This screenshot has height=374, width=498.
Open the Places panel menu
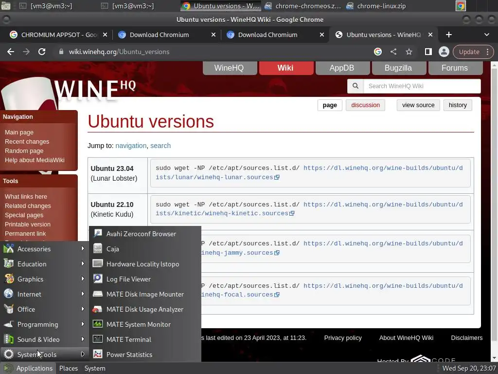[68, 368]
